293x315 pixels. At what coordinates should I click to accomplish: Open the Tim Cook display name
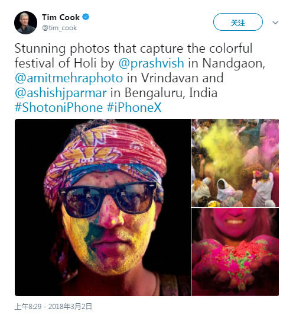point(61,17)
